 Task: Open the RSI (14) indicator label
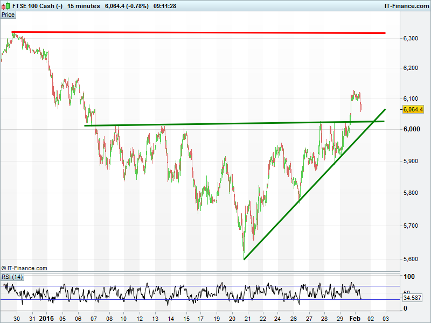click(12, 277)
